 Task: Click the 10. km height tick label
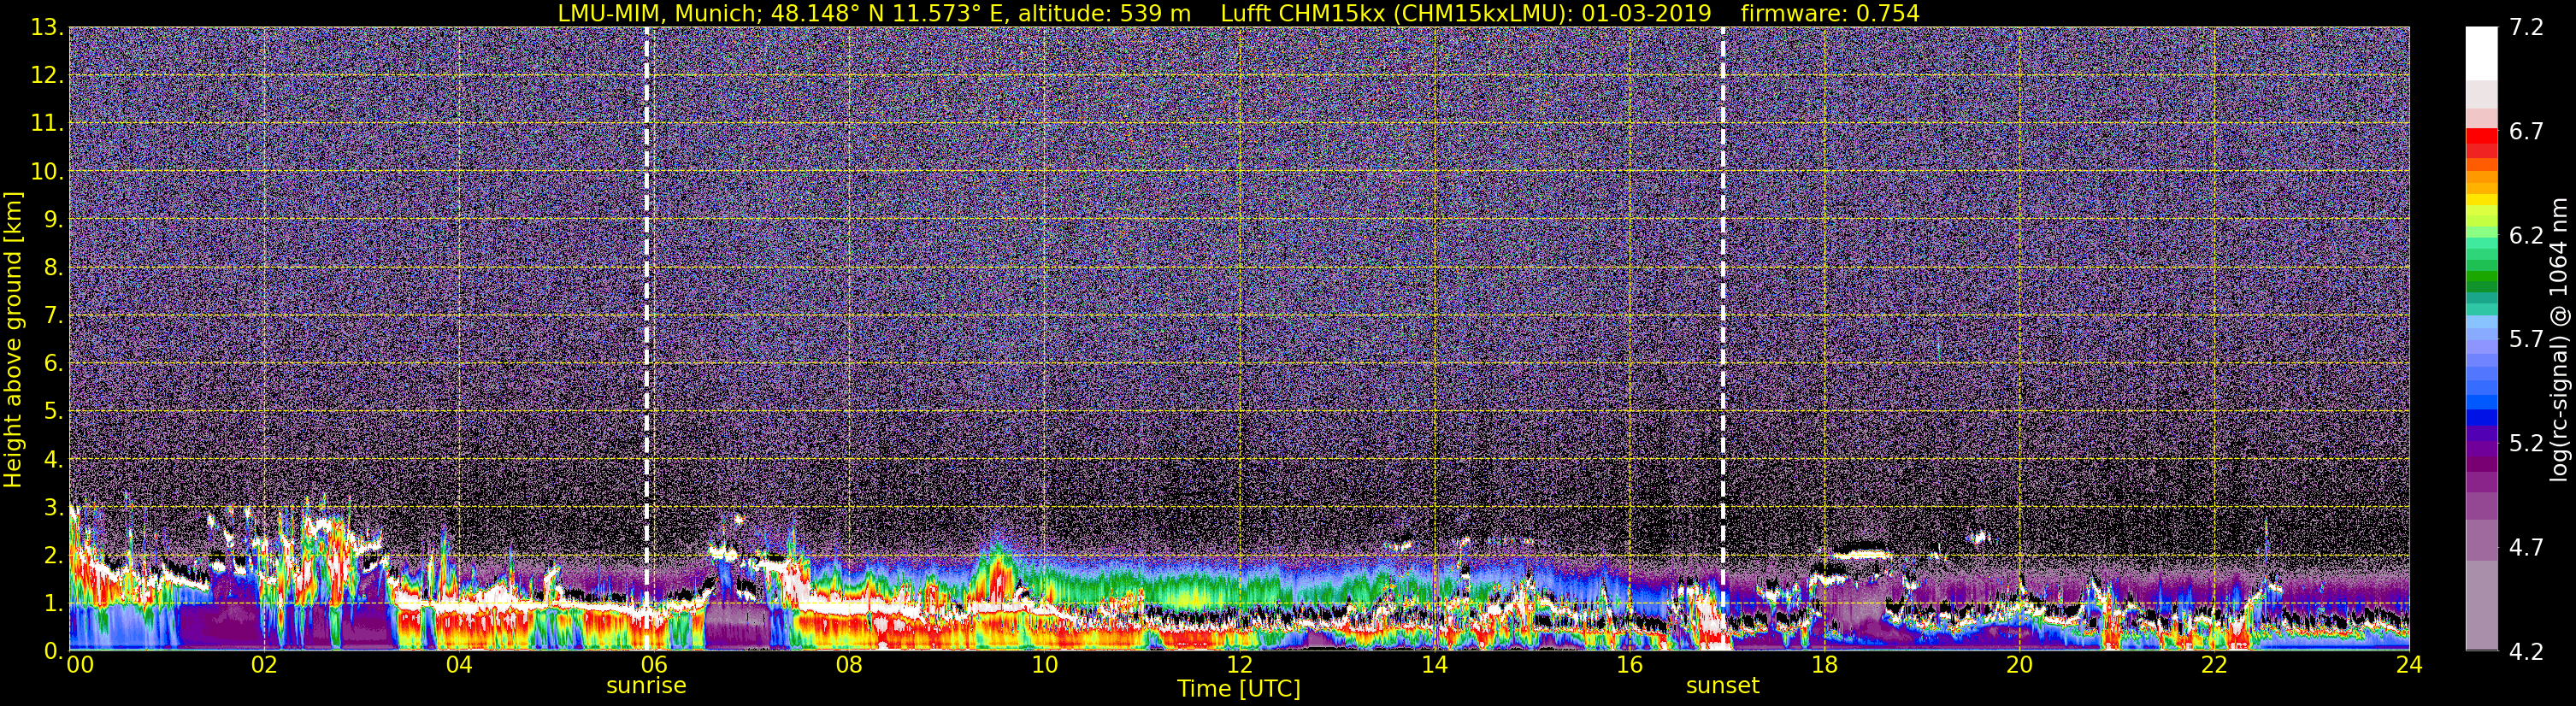(46, 172)
